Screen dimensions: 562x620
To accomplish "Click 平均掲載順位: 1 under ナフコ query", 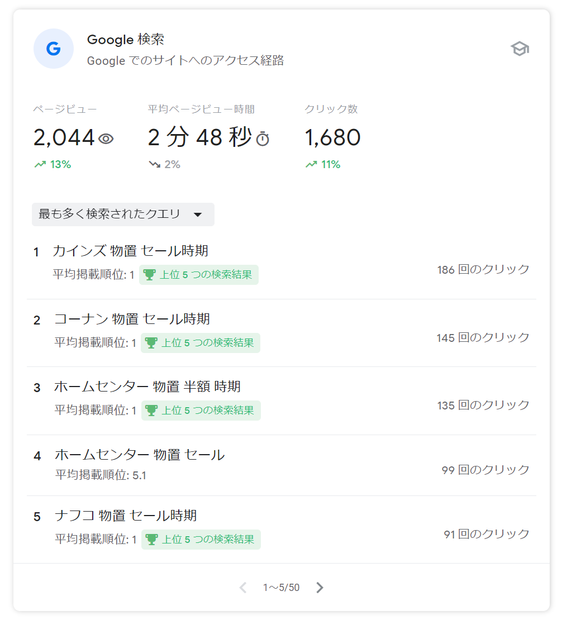I will point(96,539).
